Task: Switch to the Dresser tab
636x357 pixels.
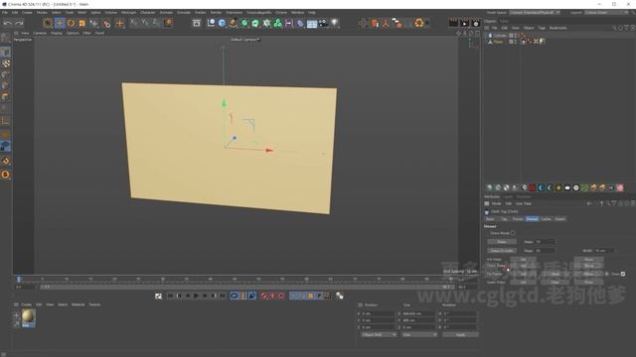Action: pyautogui.click(x=532, y=219)
